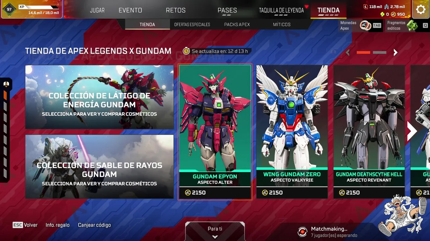Image resolution: width=430 pixels, height=241 pixels.
Task: Click the 'Tienda de Apex Legends x Gundam' heading
Action: click(98, 51)
